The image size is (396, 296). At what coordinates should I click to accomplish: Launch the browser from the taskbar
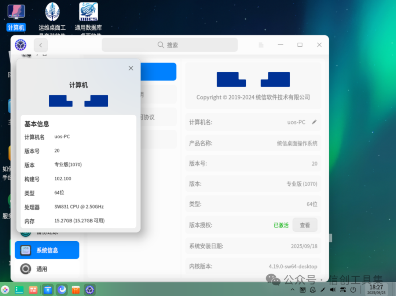tap(62, 290)
